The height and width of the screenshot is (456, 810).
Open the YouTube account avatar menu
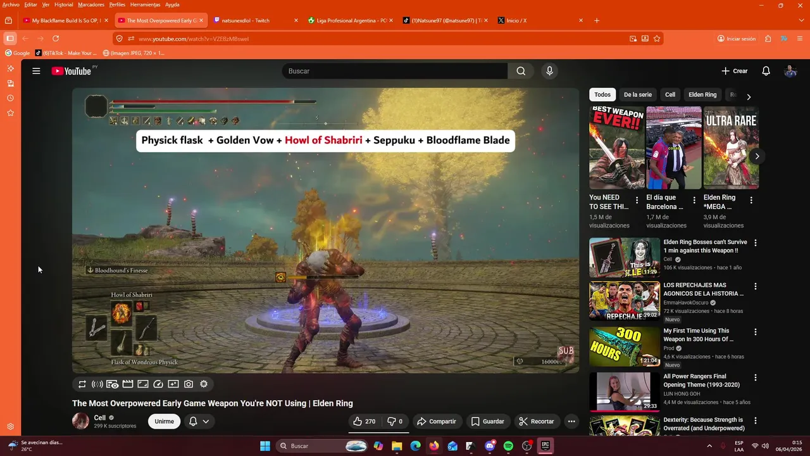point(790,71)
